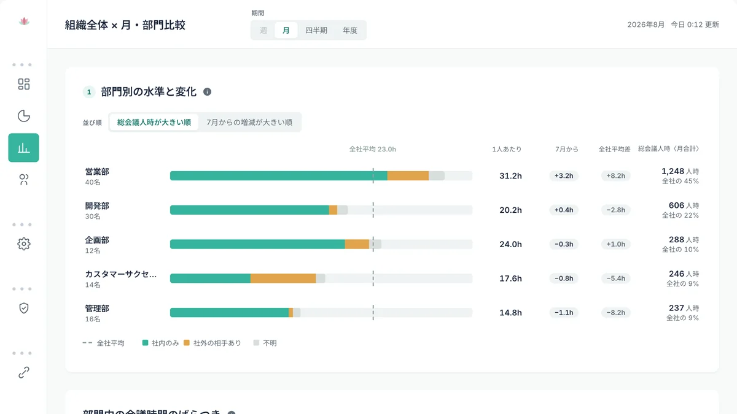Open the shield check icon

point(23,308)
